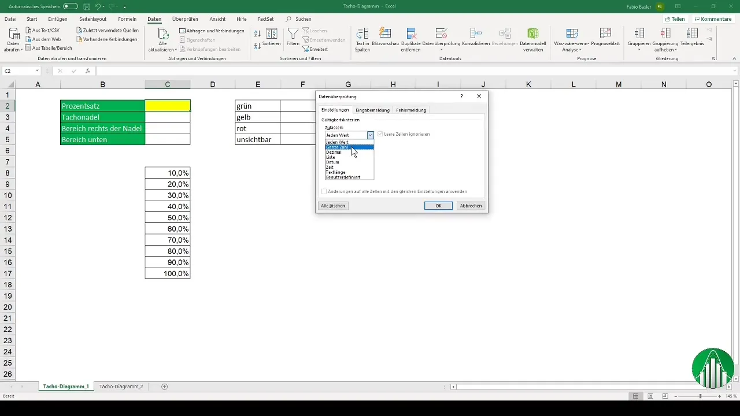Click the zoom in plus button
This screenshot has height=416, width=740.
coord(720,396)
